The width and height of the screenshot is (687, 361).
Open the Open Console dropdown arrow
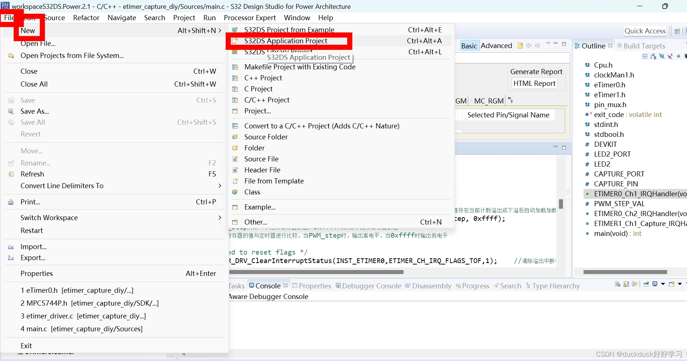[x=680, y=284]
